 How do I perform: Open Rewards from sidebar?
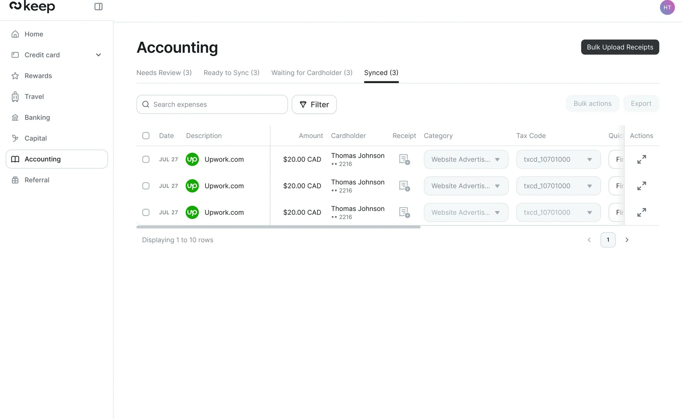pos(57,76)
